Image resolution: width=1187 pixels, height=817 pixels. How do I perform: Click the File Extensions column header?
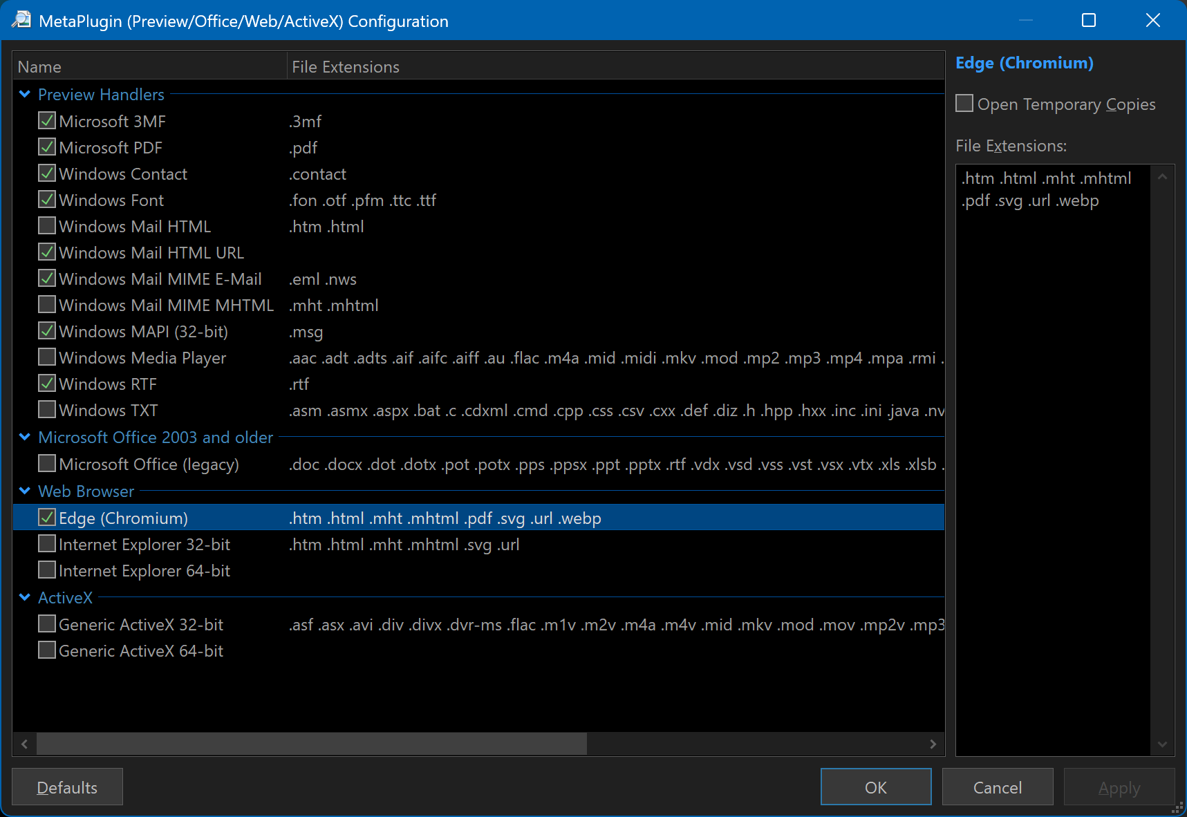coord(615,66)
